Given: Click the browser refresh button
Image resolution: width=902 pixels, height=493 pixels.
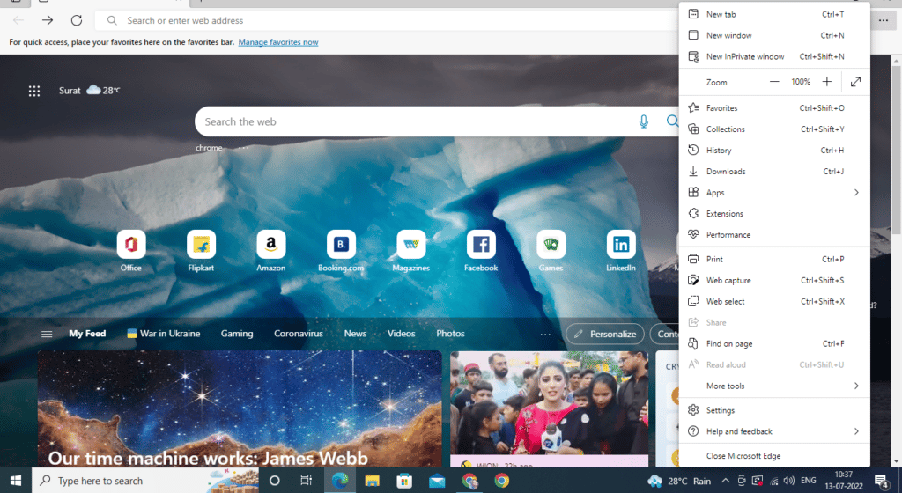Looking at the screenshot, I should coord(77,20).
